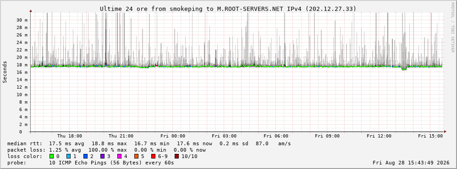Click the Seconds y-axis label
457x169 pixels.
tap(5, 72)
